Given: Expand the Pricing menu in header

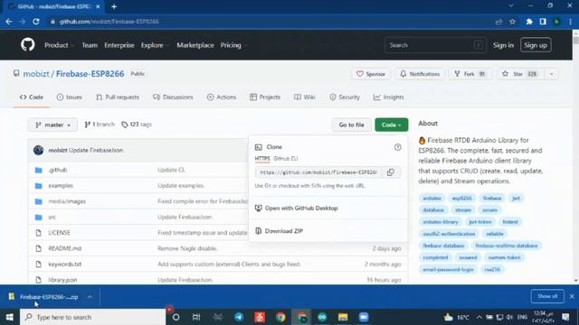Looking at the screenshot, I should click(233, 45).
